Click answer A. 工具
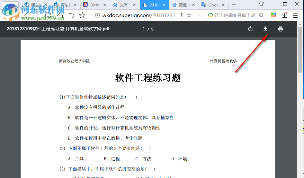The height and width of the screenshot is (178, 304). (76, 159)
